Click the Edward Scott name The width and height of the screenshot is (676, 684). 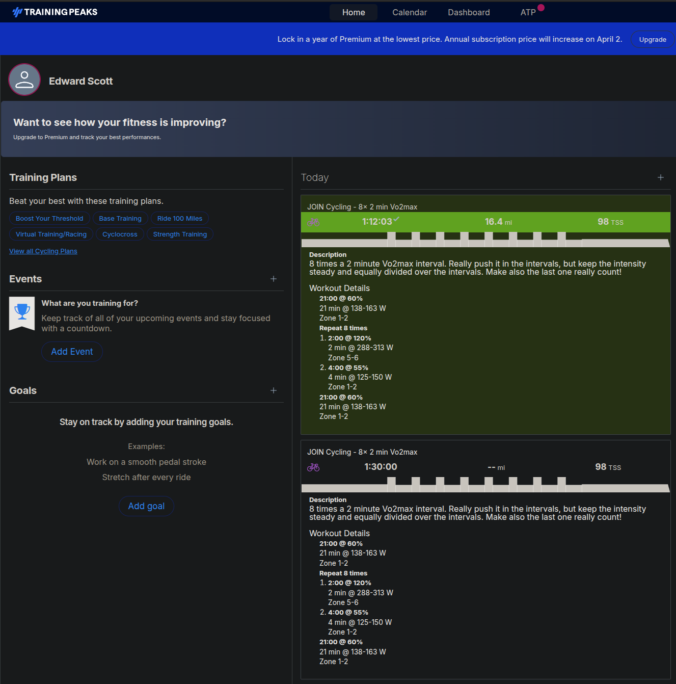tap(80, 81)
